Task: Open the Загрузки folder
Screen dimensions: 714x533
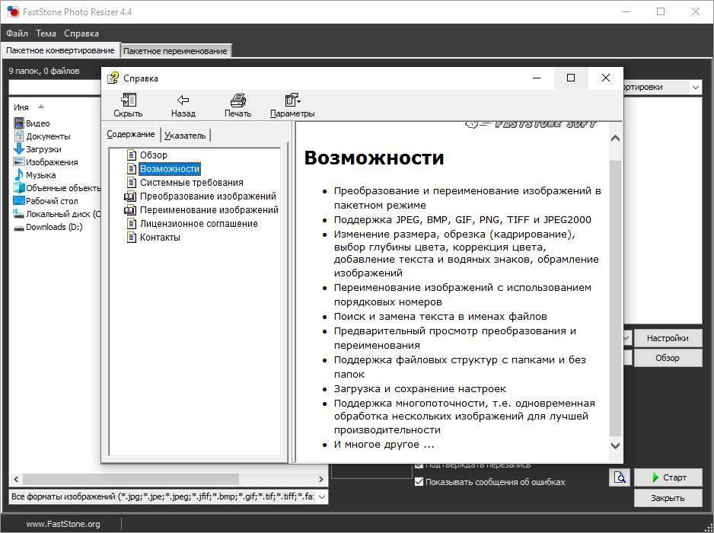Action: click(43, 149)
